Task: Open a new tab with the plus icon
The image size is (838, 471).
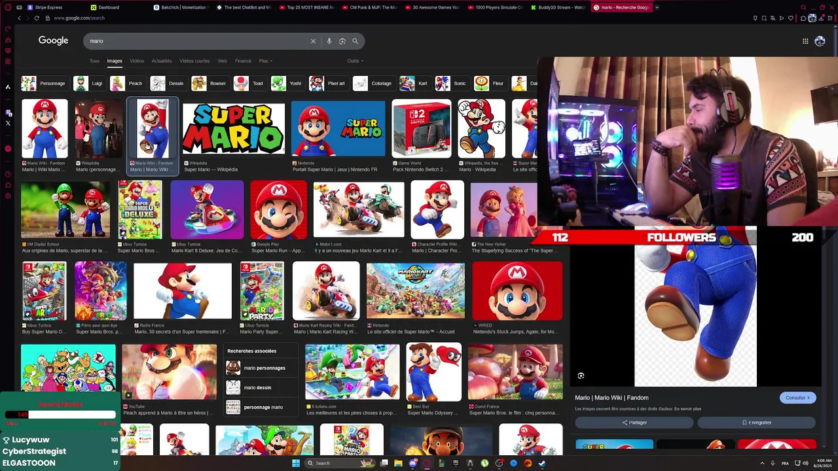Action: 657,7
